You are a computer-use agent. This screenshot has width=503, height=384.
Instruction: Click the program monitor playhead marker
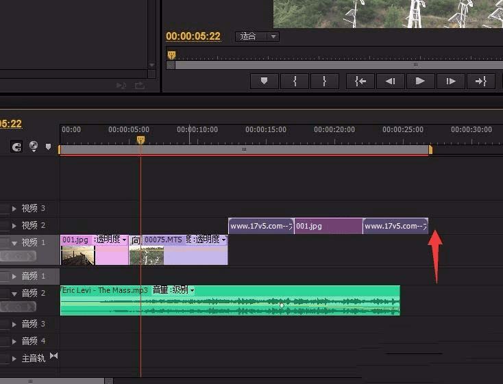pos(171,55)
